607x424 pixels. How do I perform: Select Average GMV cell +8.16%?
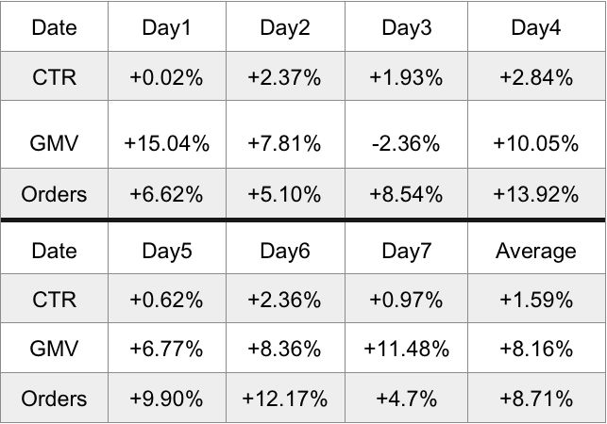click(x=535, y=349)
